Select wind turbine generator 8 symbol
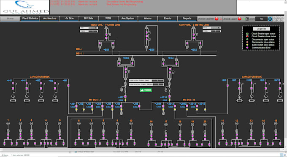This screenshot has height=157, width=287. 103,124
